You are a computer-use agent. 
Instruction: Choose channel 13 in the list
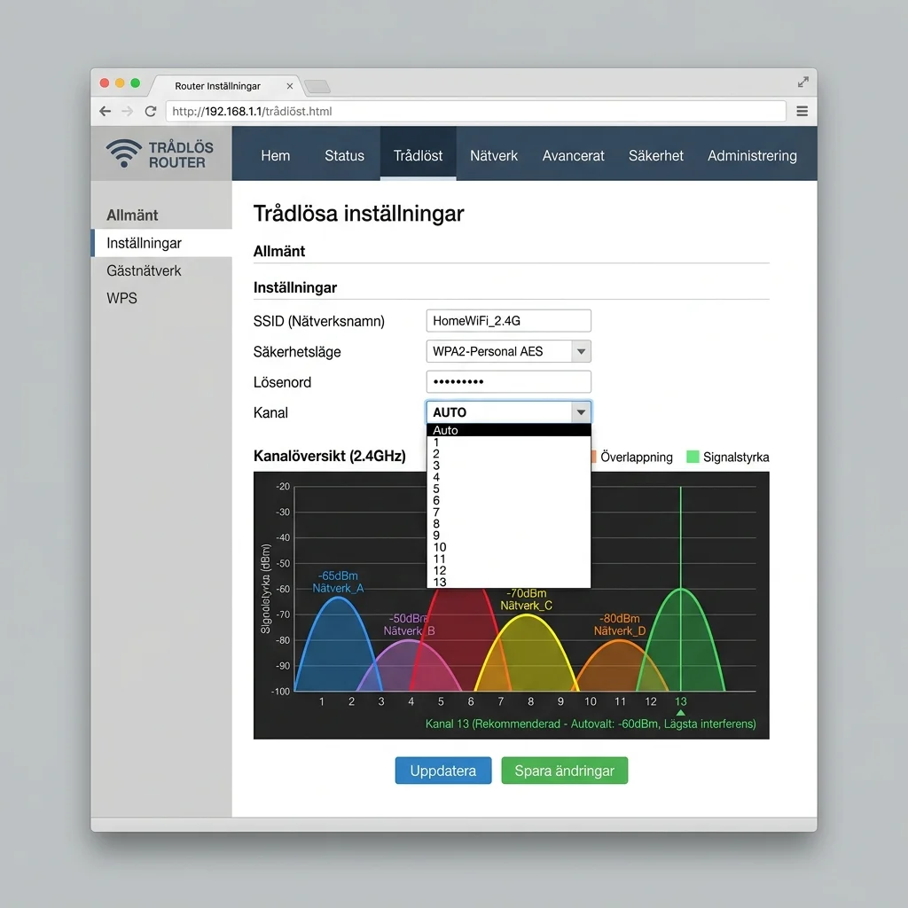(x=508, y=582)
